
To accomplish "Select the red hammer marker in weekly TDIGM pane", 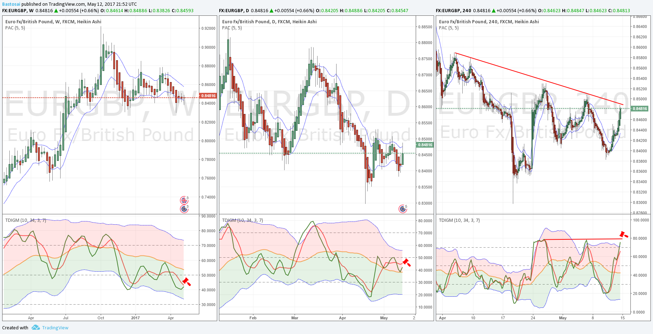I will [187, 282].
